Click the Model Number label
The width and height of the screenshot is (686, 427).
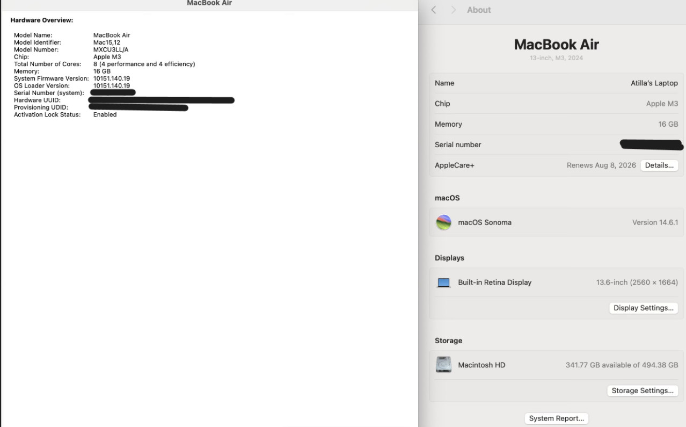36,49
